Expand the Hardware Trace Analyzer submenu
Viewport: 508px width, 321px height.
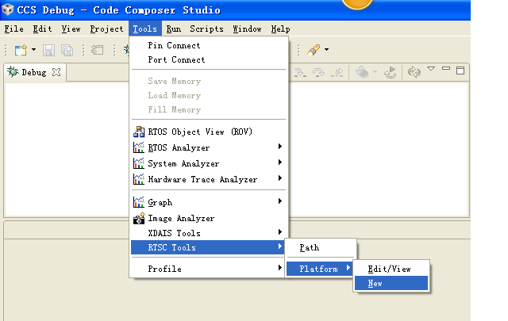(x=209, y=179)
